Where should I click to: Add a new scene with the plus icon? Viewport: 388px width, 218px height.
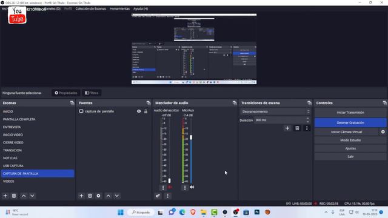pos(5,196)
